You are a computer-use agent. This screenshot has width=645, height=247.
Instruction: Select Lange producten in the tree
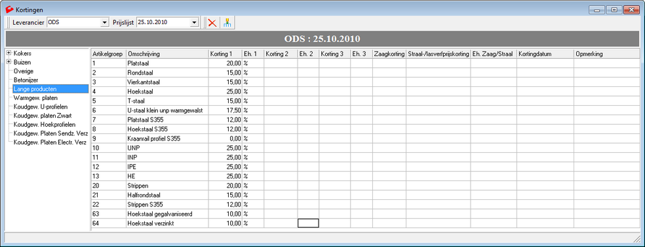coord(50,89)
